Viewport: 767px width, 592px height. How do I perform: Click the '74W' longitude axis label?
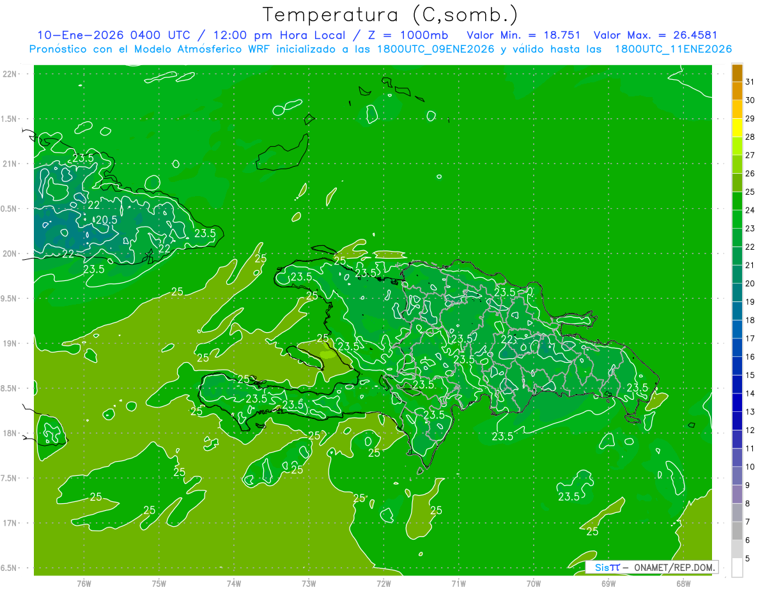click(234, 584)
